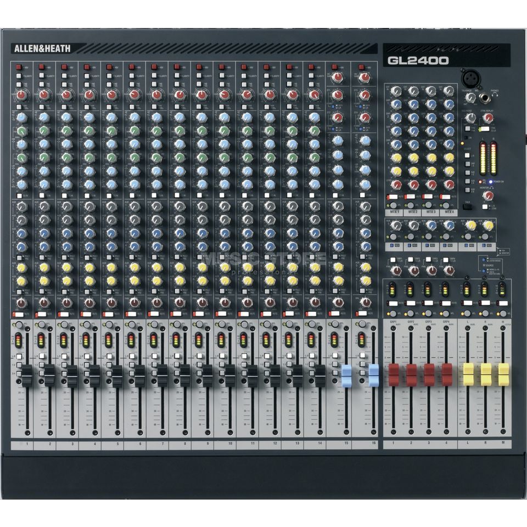Mute the MTX 1 matrix output

coord(392,197)
